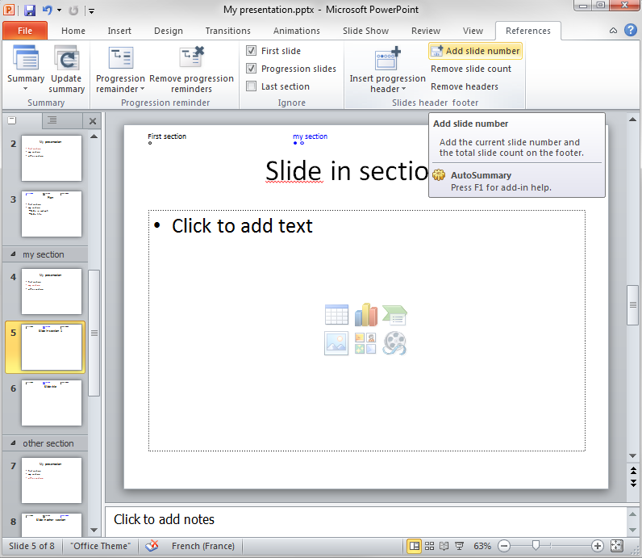This screenshot has width=642, height=558.
Task: Click the notes area 'Click to add notes'
Action: tap(366, 522)
